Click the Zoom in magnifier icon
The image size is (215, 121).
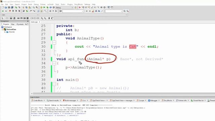click(42, 18)
